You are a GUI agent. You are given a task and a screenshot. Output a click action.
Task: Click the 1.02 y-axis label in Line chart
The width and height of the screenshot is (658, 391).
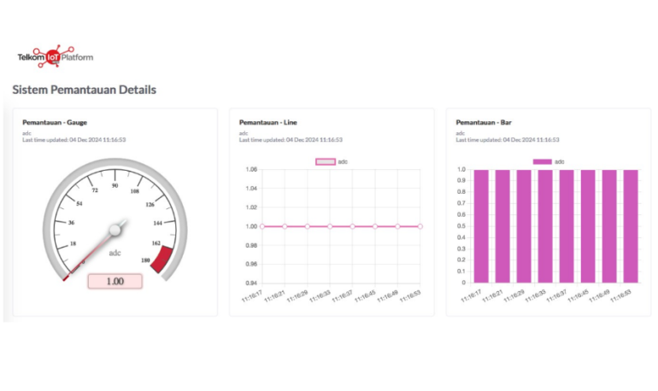[251, 207]
